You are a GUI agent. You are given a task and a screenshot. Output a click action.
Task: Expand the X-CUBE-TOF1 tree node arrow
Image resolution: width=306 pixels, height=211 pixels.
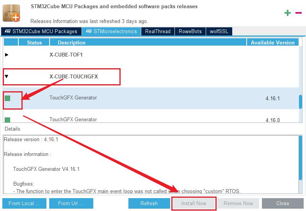[6, 55]
